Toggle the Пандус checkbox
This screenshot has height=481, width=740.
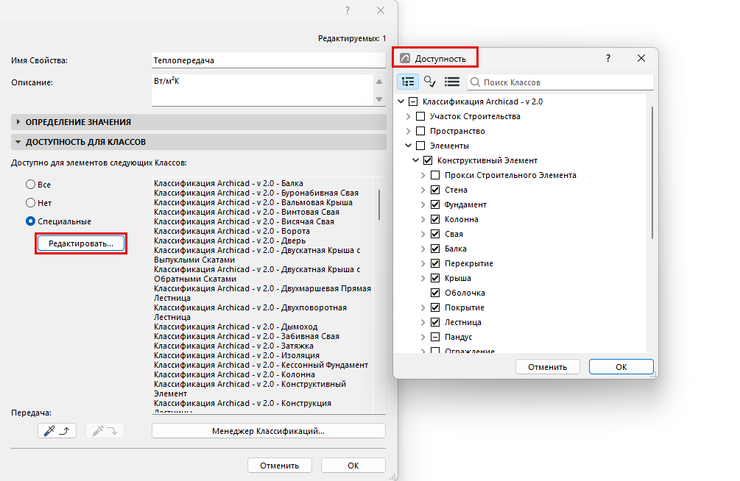click(435, 337)
